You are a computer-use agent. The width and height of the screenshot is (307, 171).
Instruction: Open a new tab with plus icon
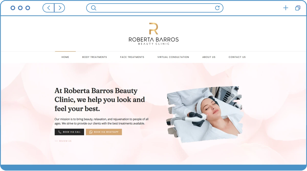(x=286, y=8)
